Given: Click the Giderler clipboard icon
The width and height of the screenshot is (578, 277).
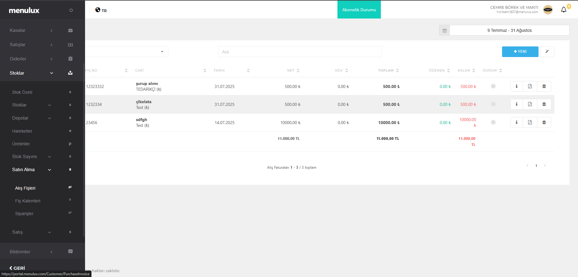Looking at the screenshot, I should coord(70,59).
